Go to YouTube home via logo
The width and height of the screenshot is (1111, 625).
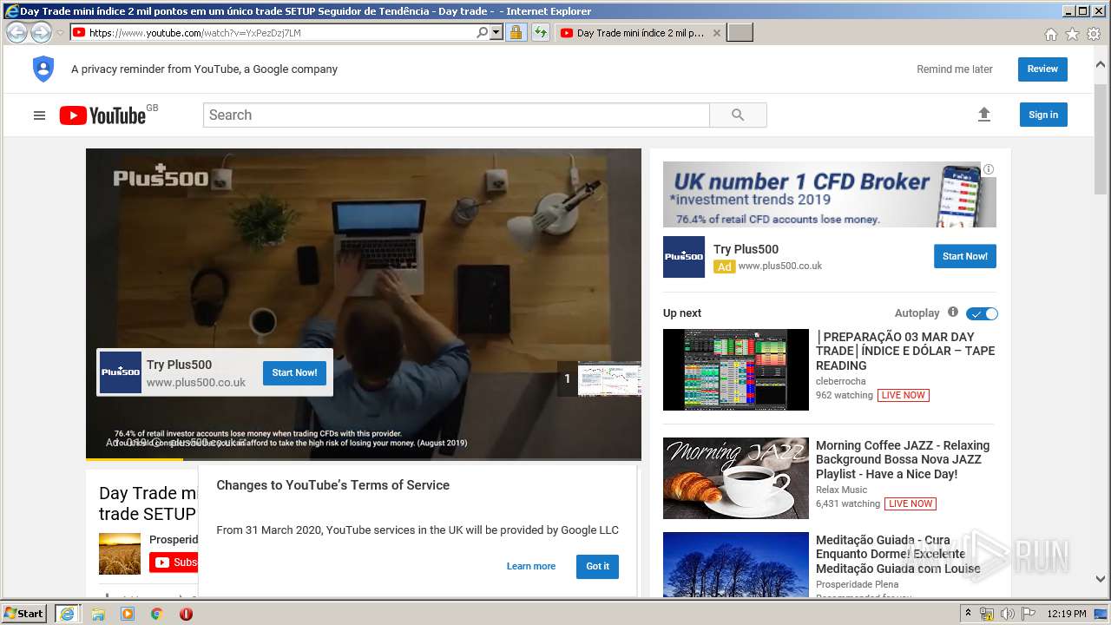(x=102, y=115)
